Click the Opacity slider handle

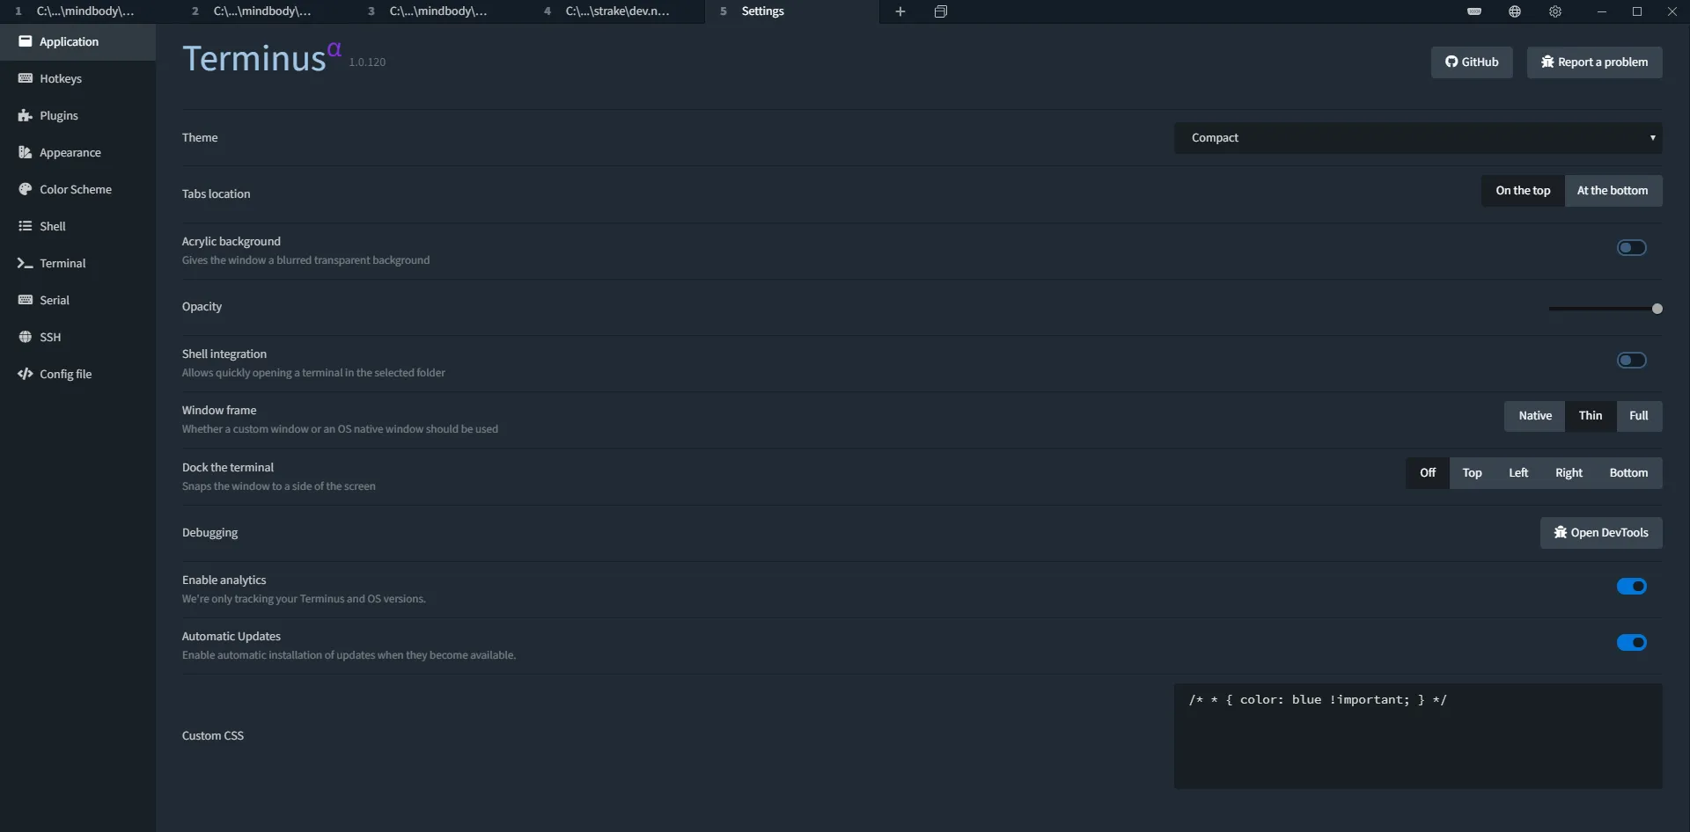pyautogui.click(x=1657, y=309)
